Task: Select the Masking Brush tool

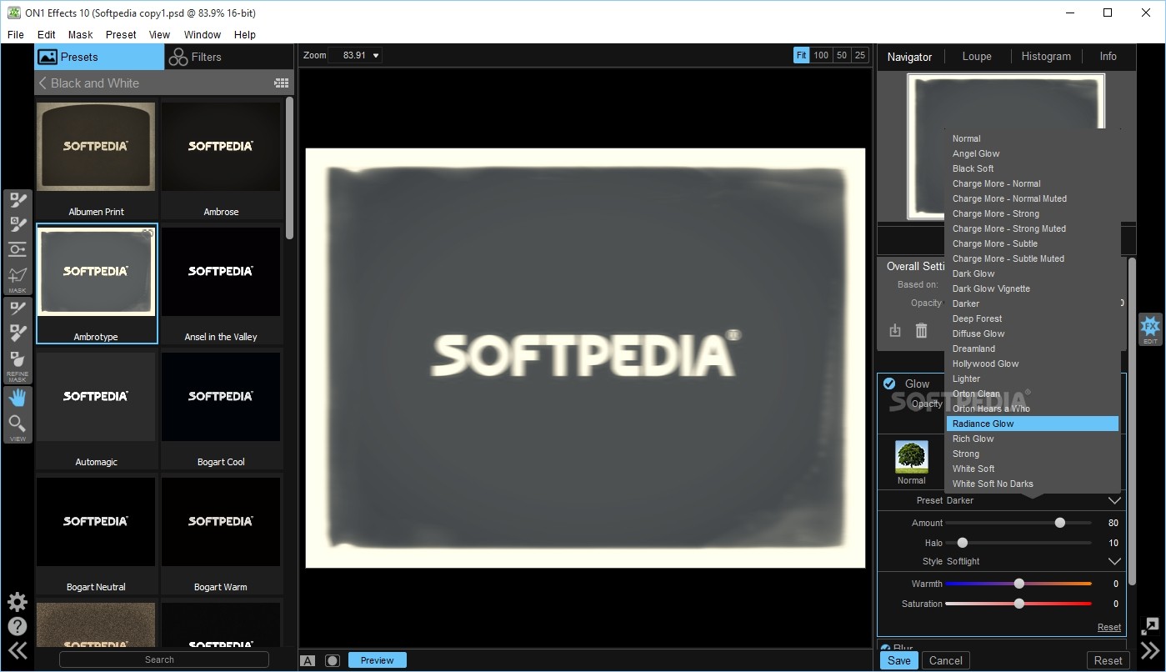Action: 18,201
